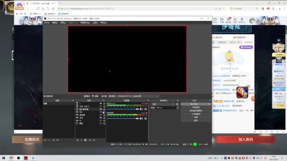
Task: Click red 加入房间 button on Douyu page
Action: tap(246, 140)
